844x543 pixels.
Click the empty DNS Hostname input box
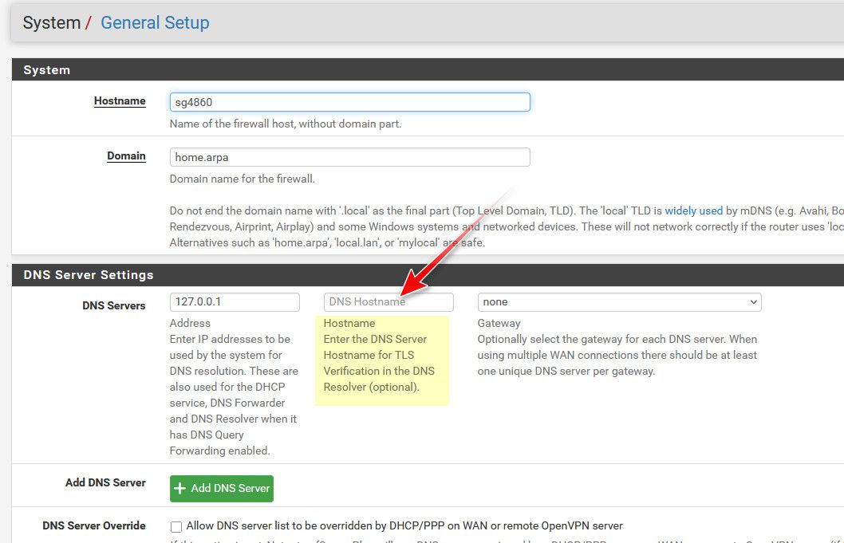[x=388, y=302]
